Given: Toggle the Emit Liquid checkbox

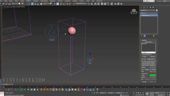Looking at the screenshot, I should click(x=142, y=74).
